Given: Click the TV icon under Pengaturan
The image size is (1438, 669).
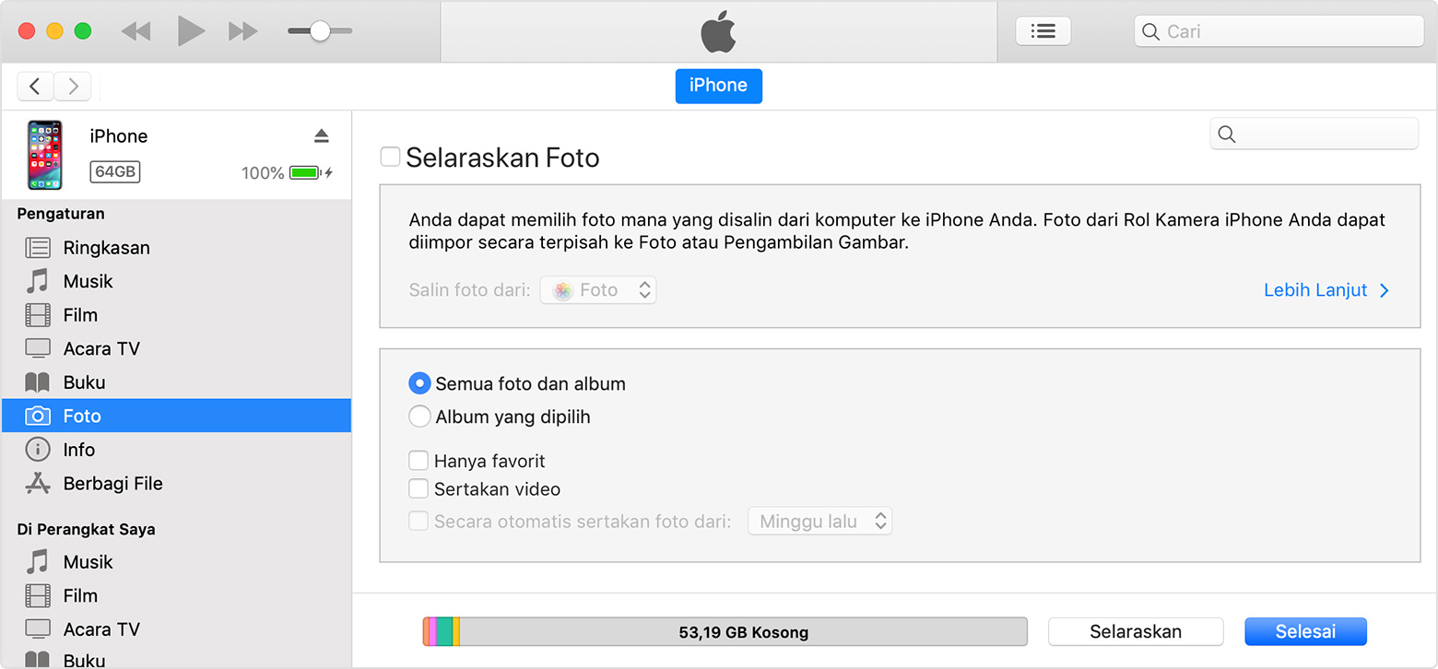Looking at the screenshot, I should (38, 348).
